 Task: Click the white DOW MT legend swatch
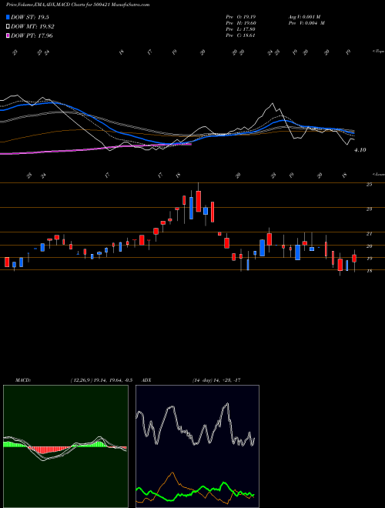8,27
